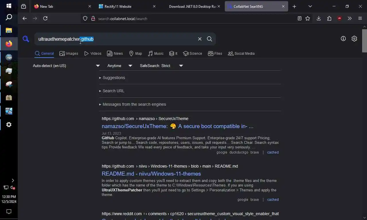367x220 pixels.
Task: Open the notification center icon
Action: click(x=9, y=212)
